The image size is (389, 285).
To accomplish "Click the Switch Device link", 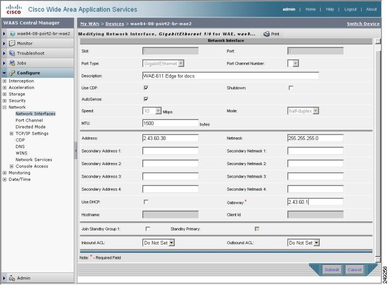I will click(363, 24).
